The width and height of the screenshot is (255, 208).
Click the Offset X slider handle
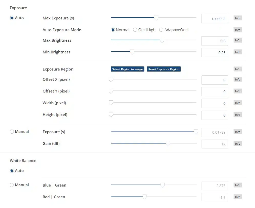[111, 79]
